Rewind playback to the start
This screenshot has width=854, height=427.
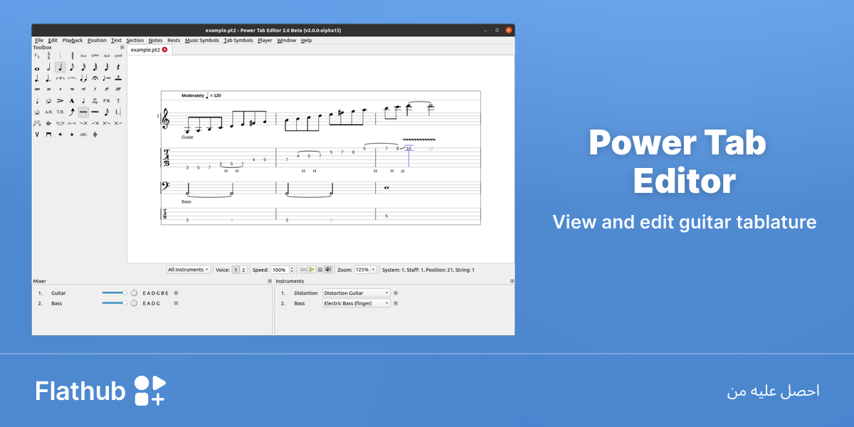pyautogui.click(x=304, y=270)
